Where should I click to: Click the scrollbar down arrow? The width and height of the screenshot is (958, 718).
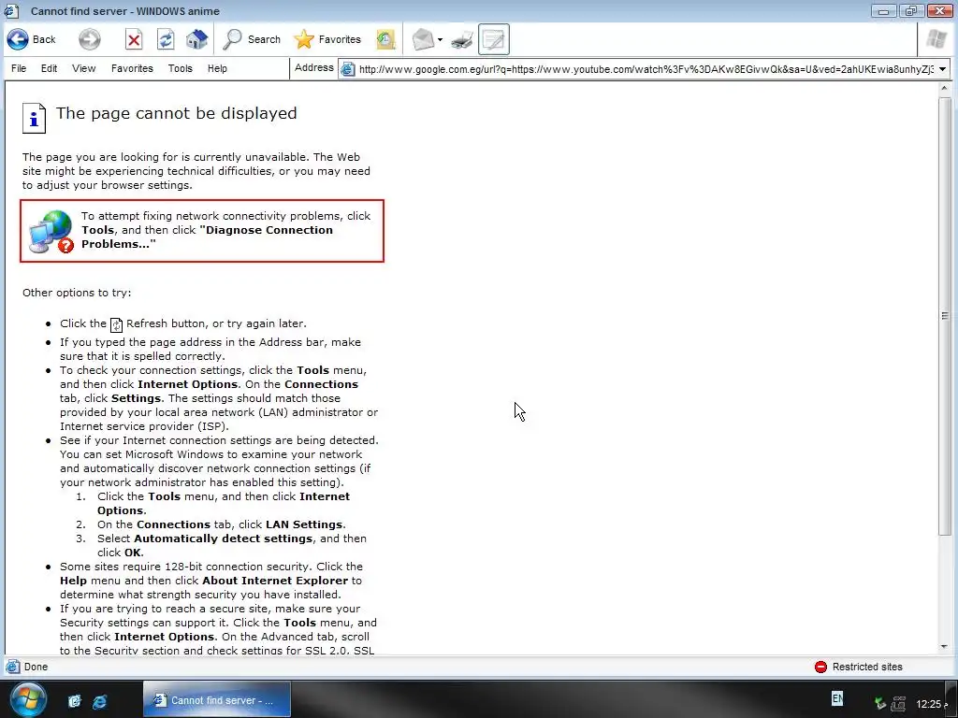(x=944, y=647)
